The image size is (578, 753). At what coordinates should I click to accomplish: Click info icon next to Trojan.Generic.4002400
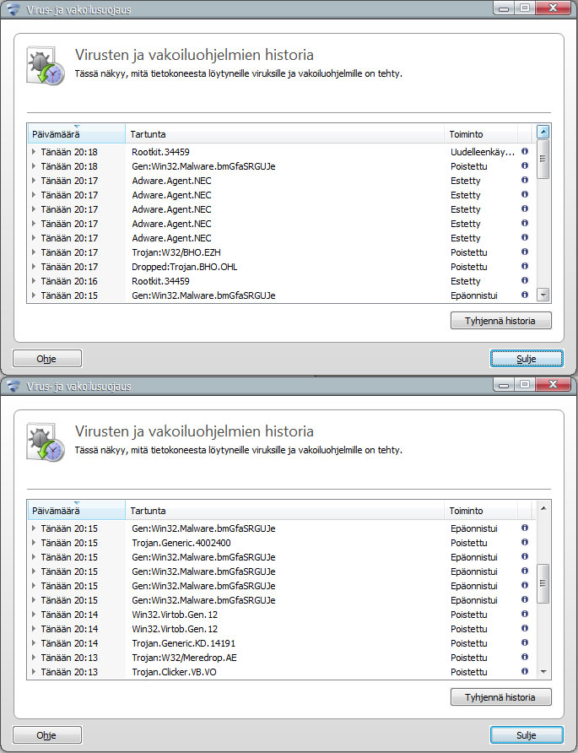click(x=525, y=542)
